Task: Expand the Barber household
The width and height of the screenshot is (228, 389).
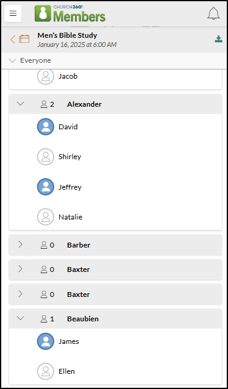Action: click(20, 245)
